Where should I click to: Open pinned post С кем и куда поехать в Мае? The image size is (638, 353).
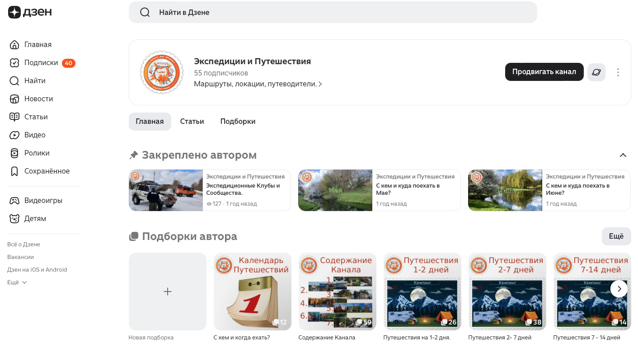(380, 190)
